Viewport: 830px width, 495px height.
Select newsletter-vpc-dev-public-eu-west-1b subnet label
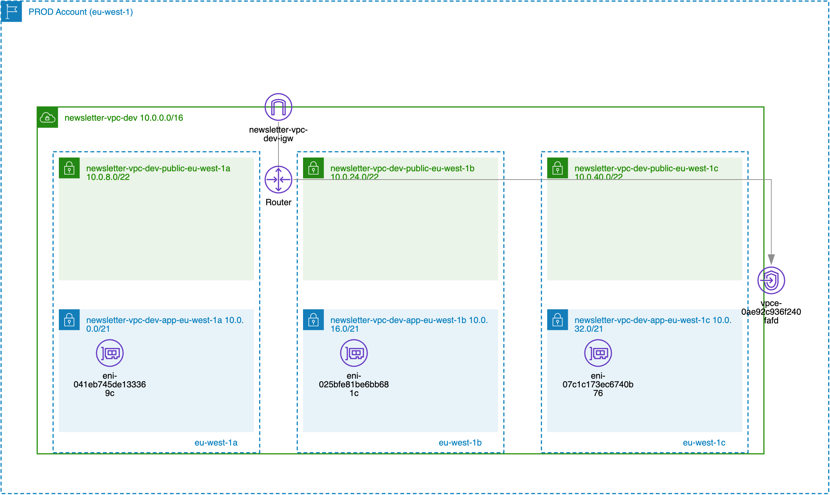pyautogui.click(x=402, y=173)
